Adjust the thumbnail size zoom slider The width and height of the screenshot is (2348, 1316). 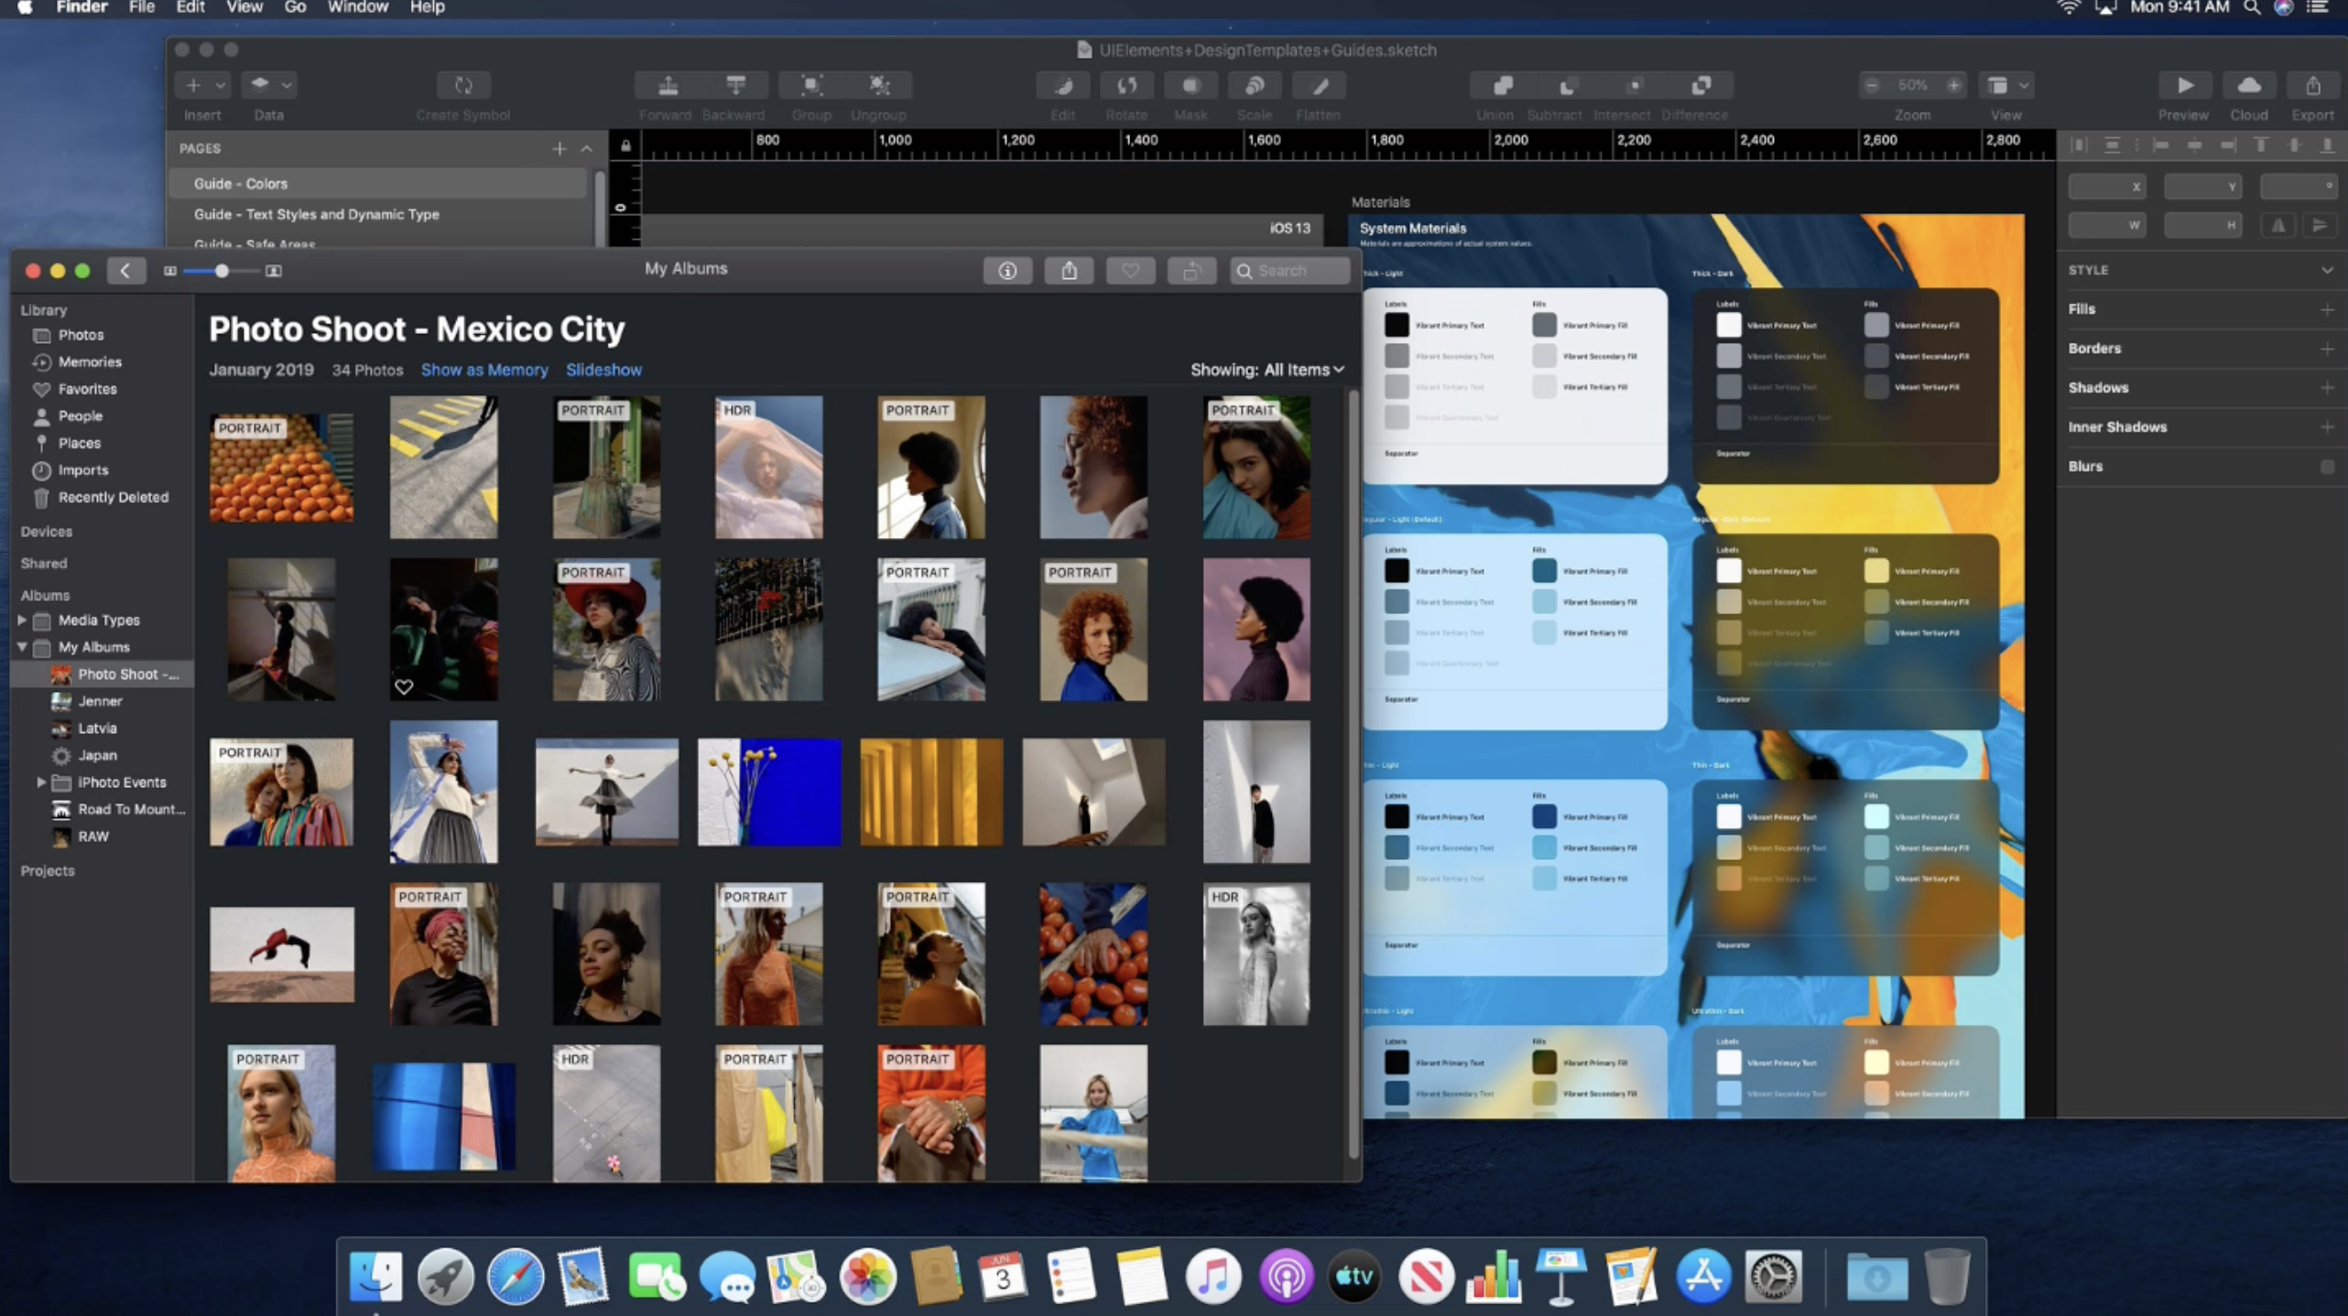click(222, 271)
